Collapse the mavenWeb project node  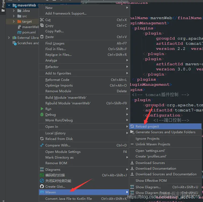(9, 5)
